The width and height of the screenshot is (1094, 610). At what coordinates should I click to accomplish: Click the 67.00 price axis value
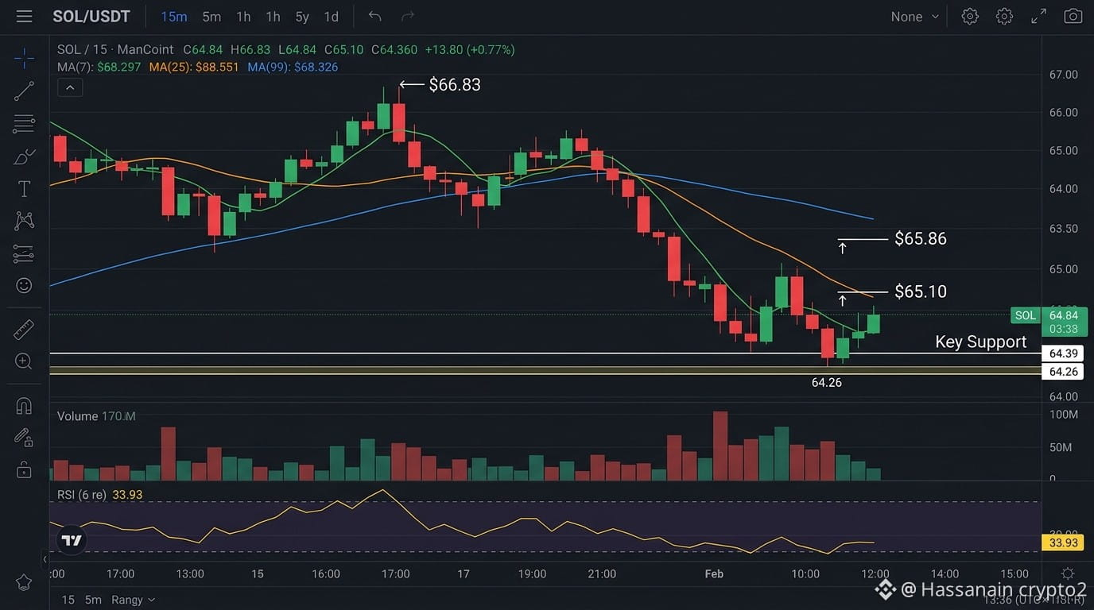coord(1064,75)
